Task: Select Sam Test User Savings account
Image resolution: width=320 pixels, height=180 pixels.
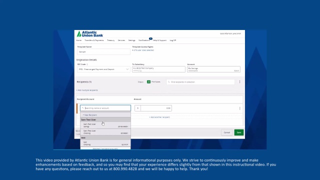Action: pos(105,125)
